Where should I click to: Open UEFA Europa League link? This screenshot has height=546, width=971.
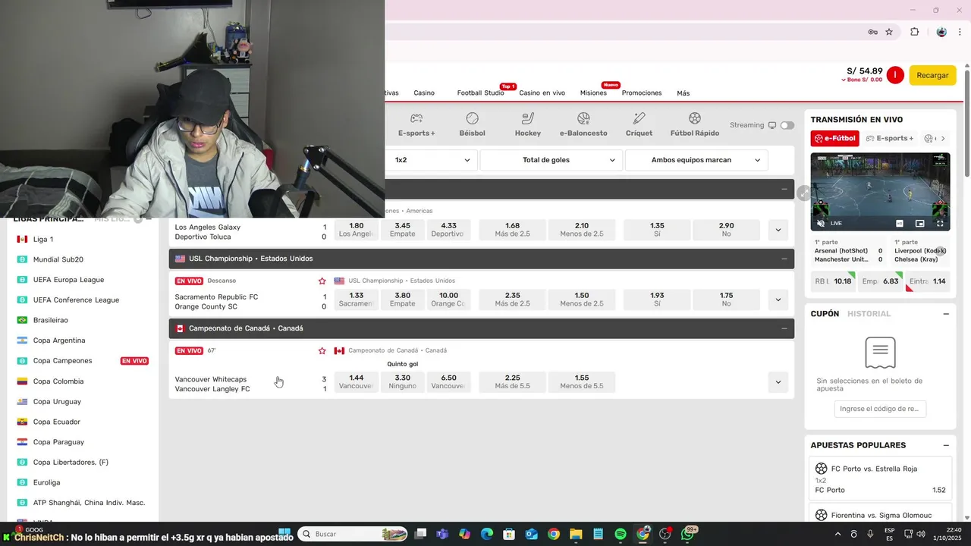click(68, 280)
